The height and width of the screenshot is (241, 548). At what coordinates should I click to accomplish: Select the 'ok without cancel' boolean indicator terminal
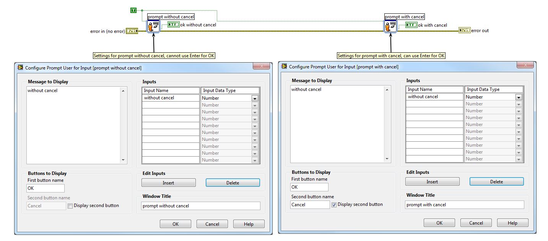173,25
